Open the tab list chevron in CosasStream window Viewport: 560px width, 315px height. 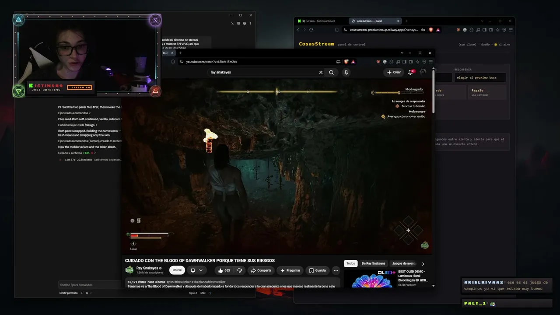pyautogui.click(x=482, y=21)
